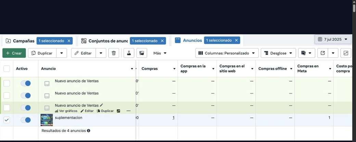Click the Campañas folder icon
This screenshot has width=356, height=142.
click(8, 41)
